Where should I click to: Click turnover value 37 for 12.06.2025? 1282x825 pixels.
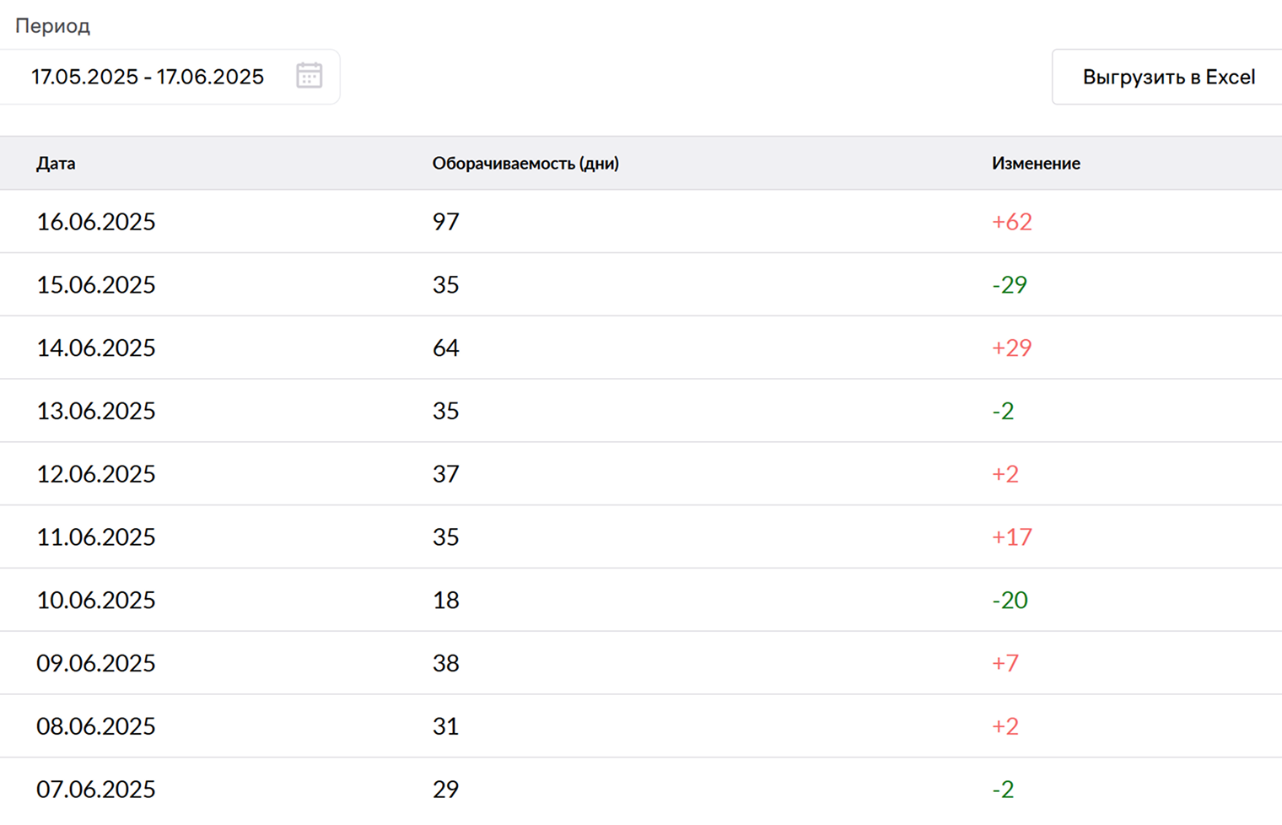coord(446,474)
